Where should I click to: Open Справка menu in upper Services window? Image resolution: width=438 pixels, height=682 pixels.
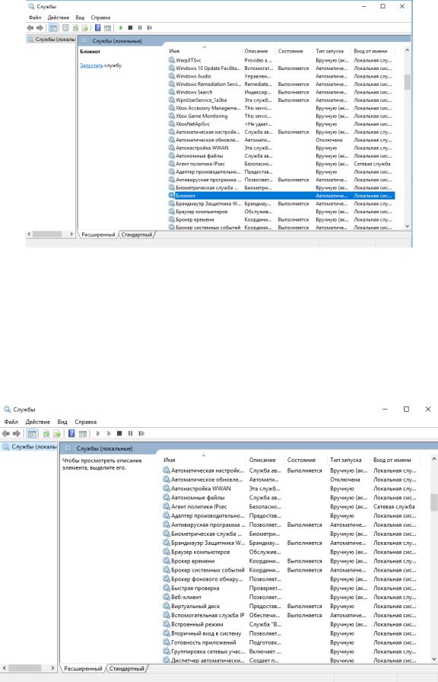100,18
